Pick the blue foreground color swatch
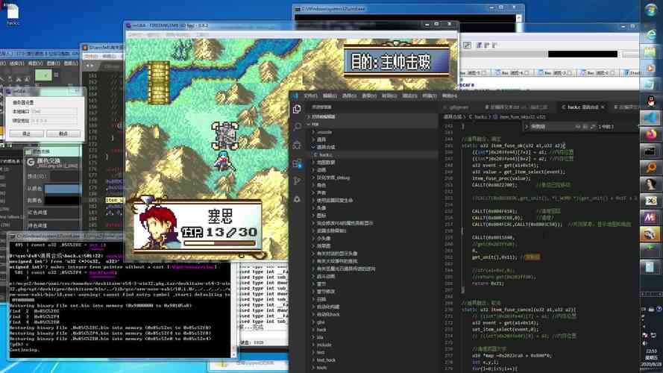The height and width of the screenshot is (373, 663). [62, 189]
